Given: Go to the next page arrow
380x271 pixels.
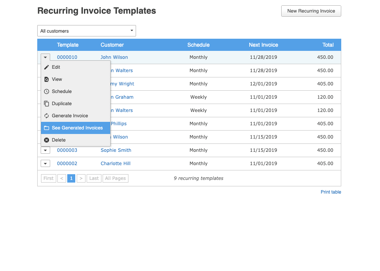Looking at the screenshot, I should coord(81,178).
